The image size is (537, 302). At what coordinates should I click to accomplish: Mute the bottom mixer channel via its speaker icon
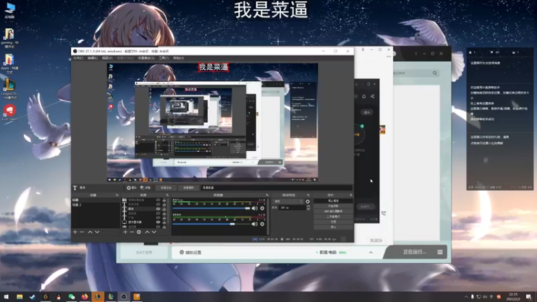point(254,224)
